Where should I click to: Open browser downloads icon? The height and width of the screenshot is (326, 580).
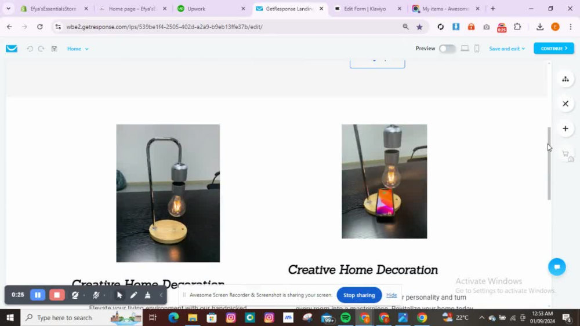[539, 27]
